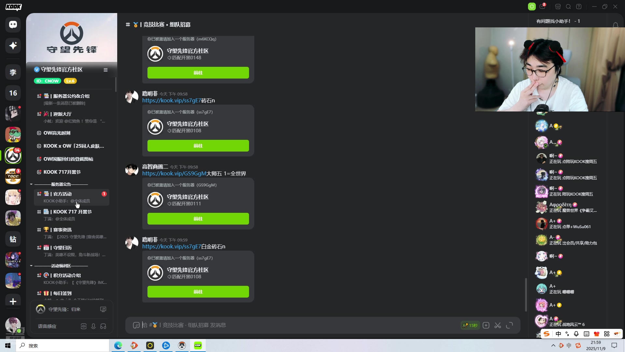Screen dimensions: 625x352
Task: Toggle the voice waveform noise setting
Action: (x=84, y=326)
